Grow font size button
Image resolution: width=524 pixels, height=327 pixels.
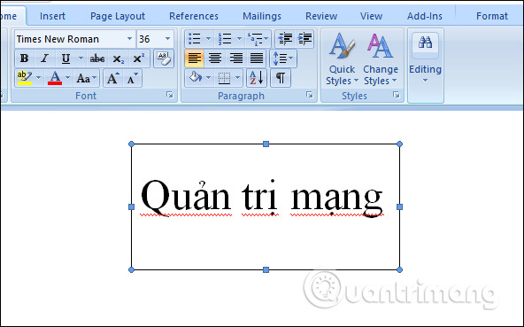coord(112,78)
